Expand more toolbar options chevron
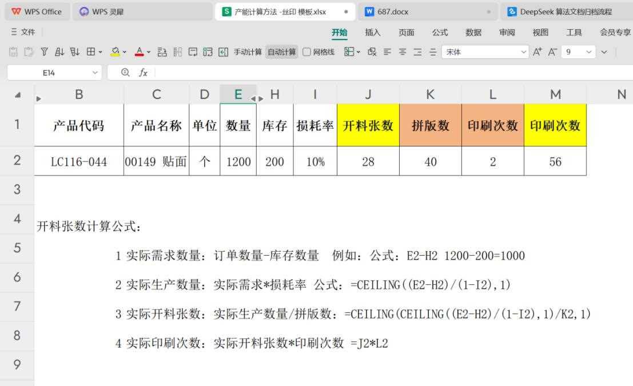 pos(604,52)
